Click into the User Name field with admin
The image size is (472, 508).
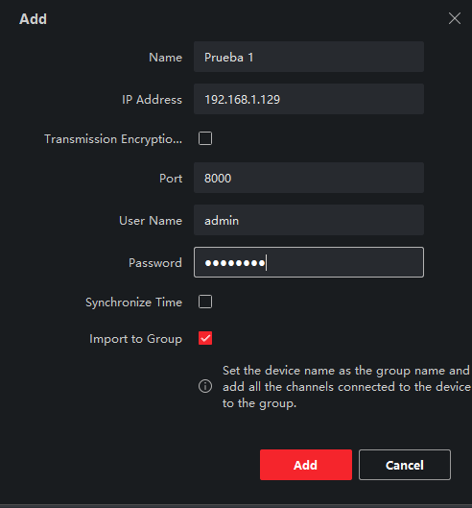click(x=309, y=220)
